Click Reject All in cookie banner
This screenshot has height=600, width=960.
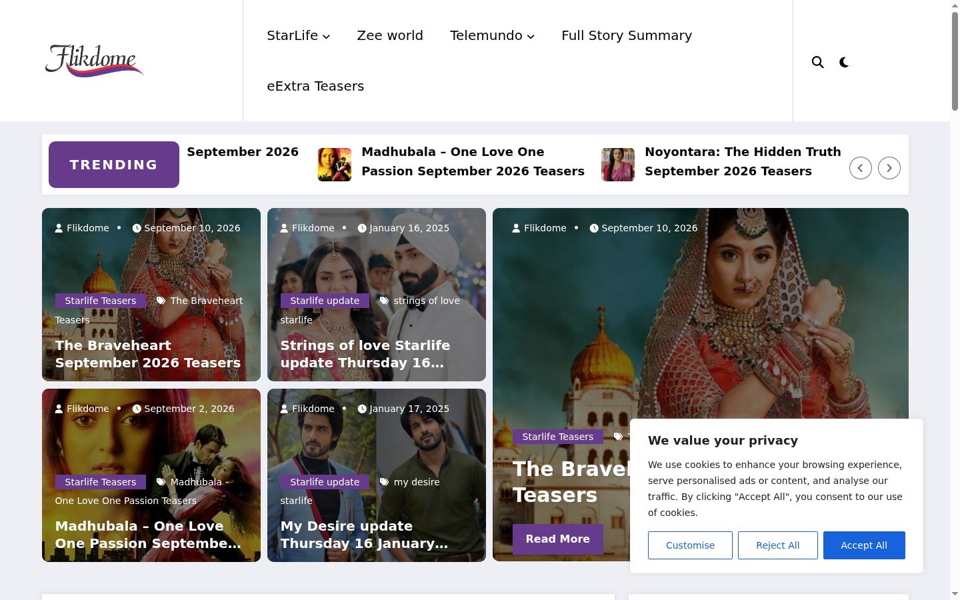click(778, 545)
